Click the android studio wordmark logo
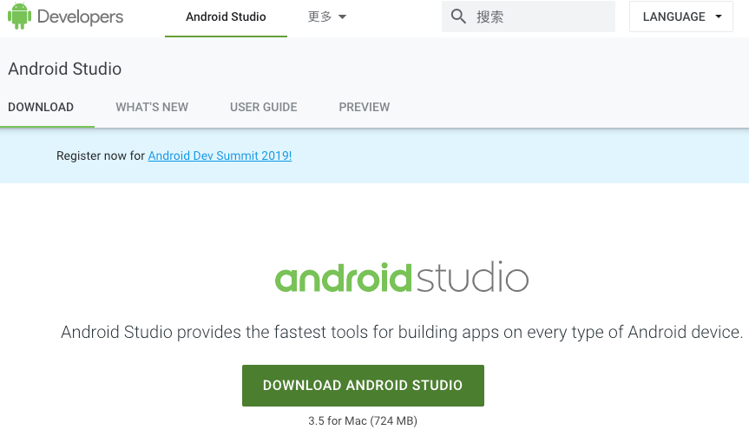 pos(402,277)
